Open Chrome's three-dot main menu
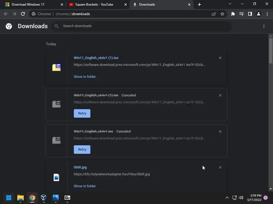The width and height of the screenshot is (273, 204). [267, 14]
